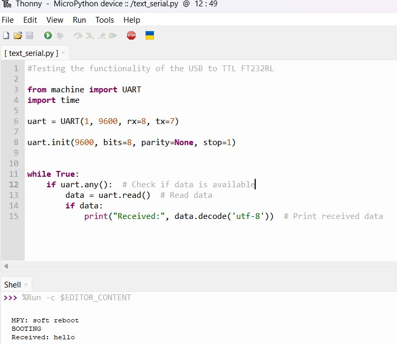397x344 pixels.
Task: Click the 'from machine import UART' line
Action: coord(84,90)
